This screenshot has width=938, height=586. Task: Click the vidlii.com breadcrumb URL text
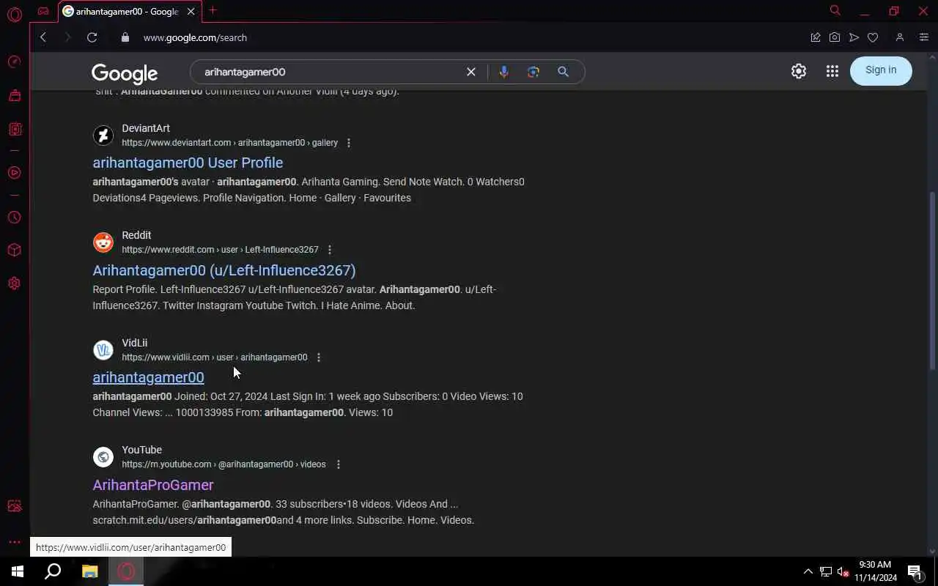[x=215, y=357]
